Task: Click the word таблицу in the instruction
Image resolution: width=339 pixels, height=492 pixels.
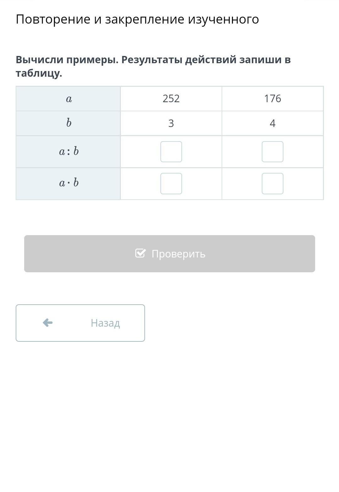Action: point(39,73)
